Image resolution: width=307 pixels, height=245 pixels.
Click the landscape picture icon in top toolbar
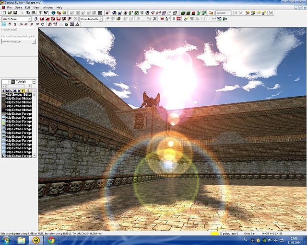(64, 13)
